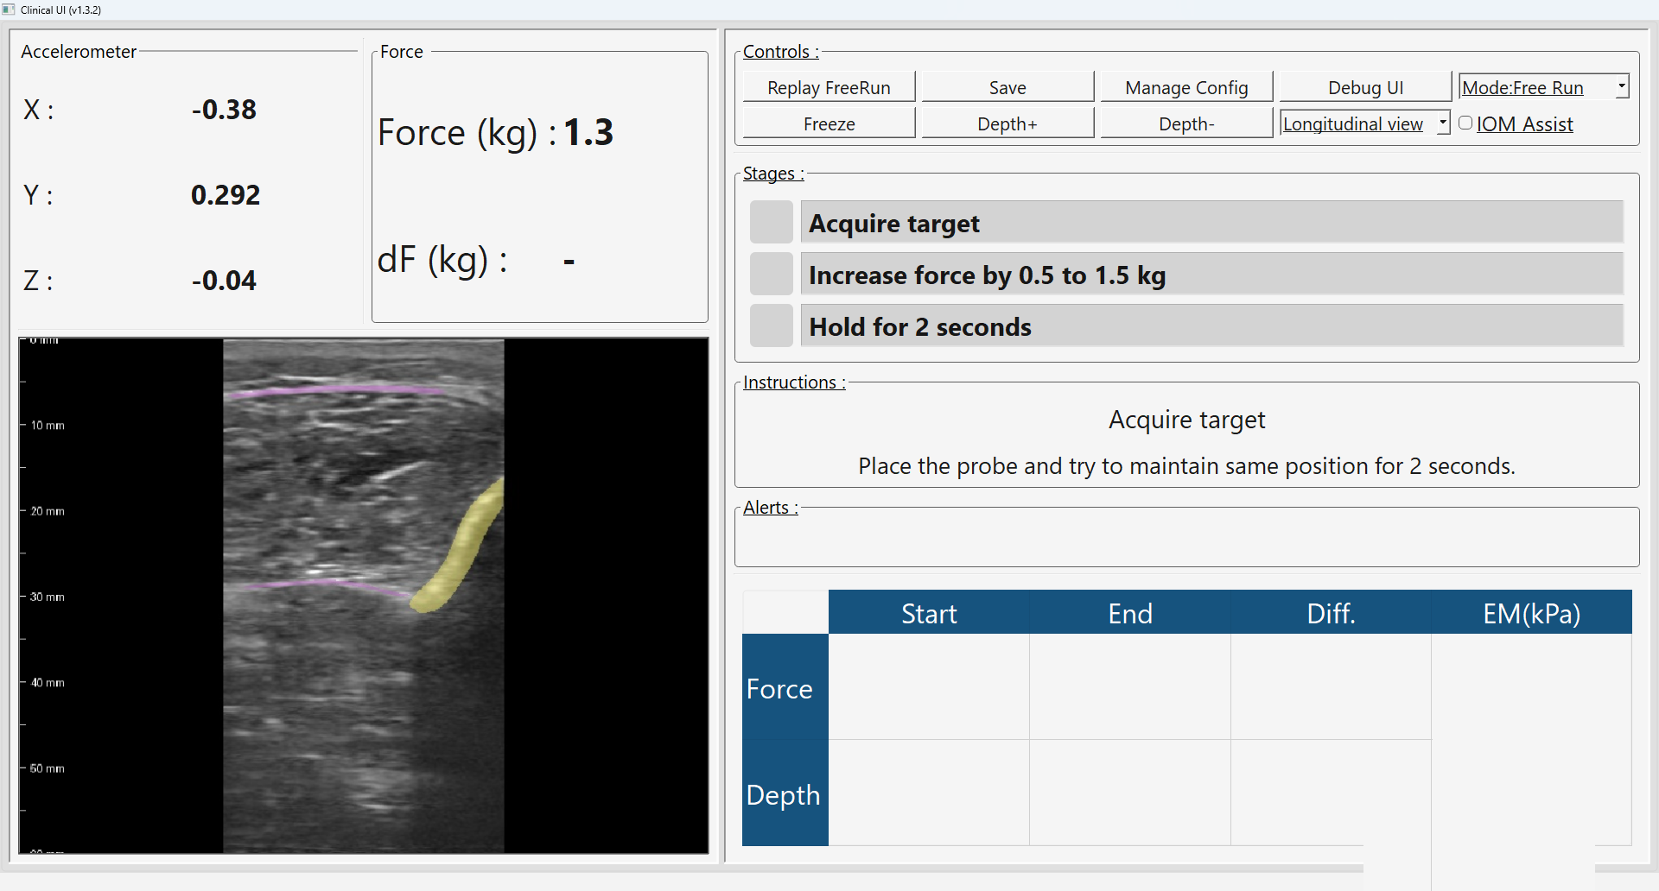Click the Depth End table cell
Viewport: 1659px width, 891px height.
[x=1130, y=793]
